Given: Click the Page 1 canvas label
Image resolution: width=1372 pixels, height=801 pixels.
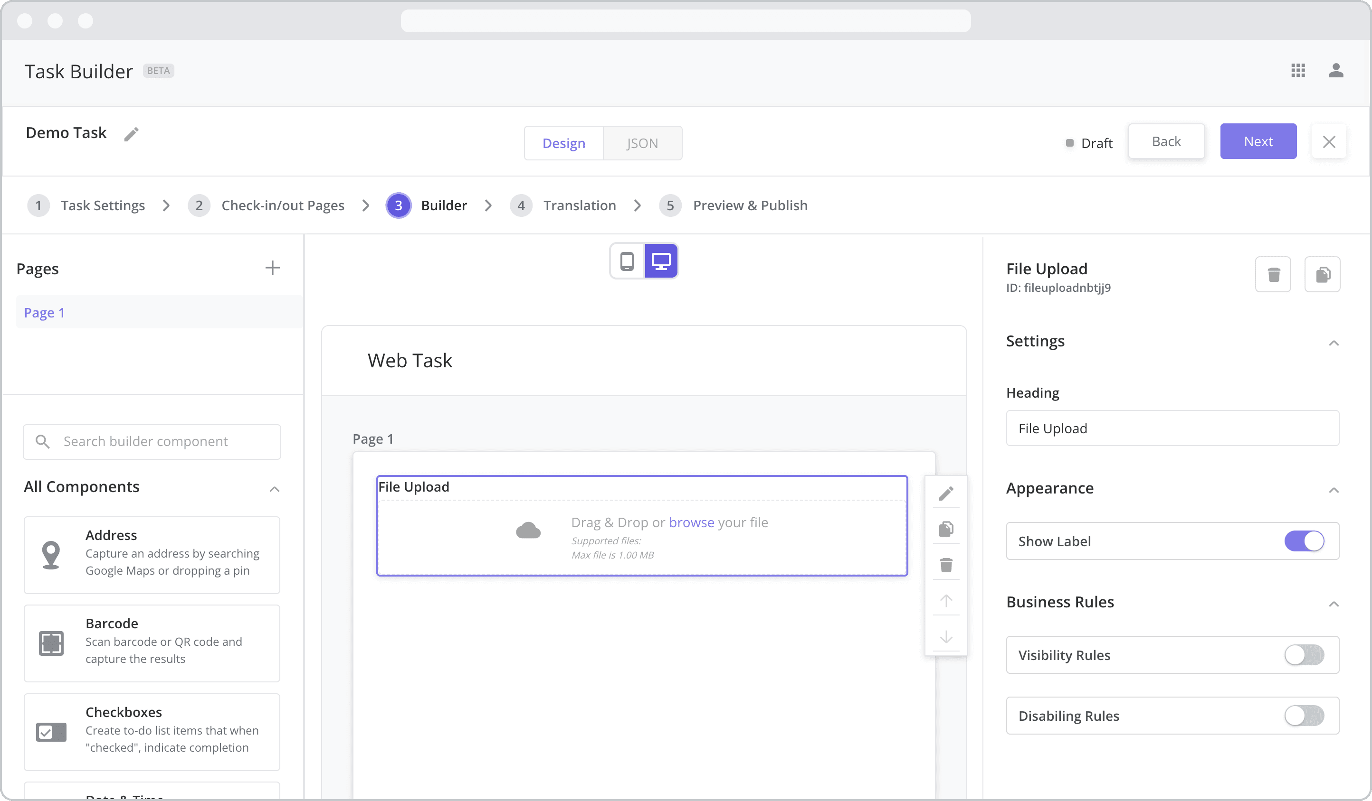Looking at the screenshot, I should click(x=373, y=439).
